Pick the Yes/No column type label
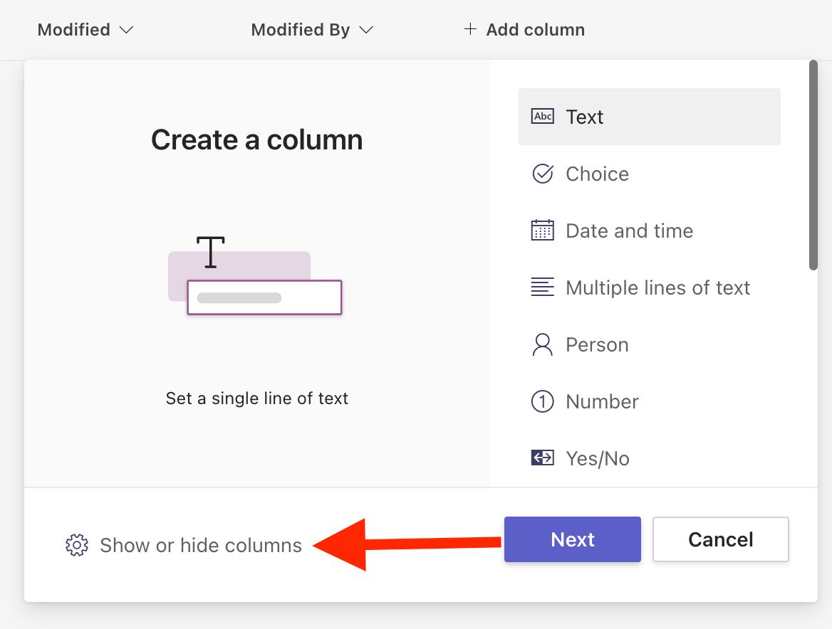The height and width of the screenshot is (629, 832). pos(598,458)
